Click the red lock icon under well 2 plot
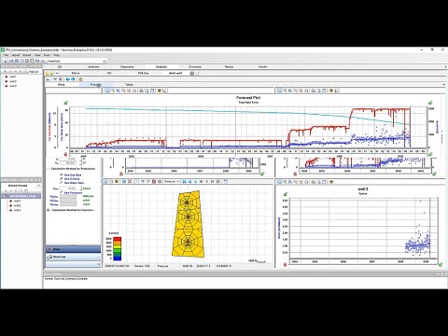 (x=286, y=264)
